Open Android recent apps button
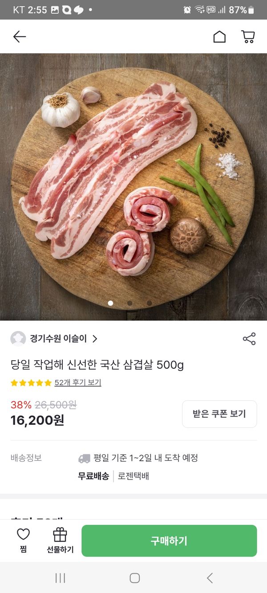Image resolution: width=267 pixels, height=593 pixels. coord(60,578)
